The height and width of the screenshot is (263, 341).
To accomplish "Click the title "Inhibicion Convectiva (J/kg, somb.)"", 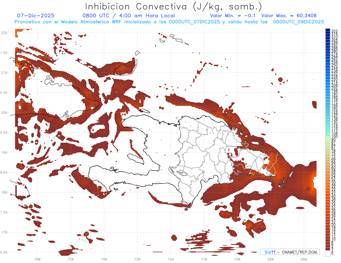I will (x=173, y=7).
